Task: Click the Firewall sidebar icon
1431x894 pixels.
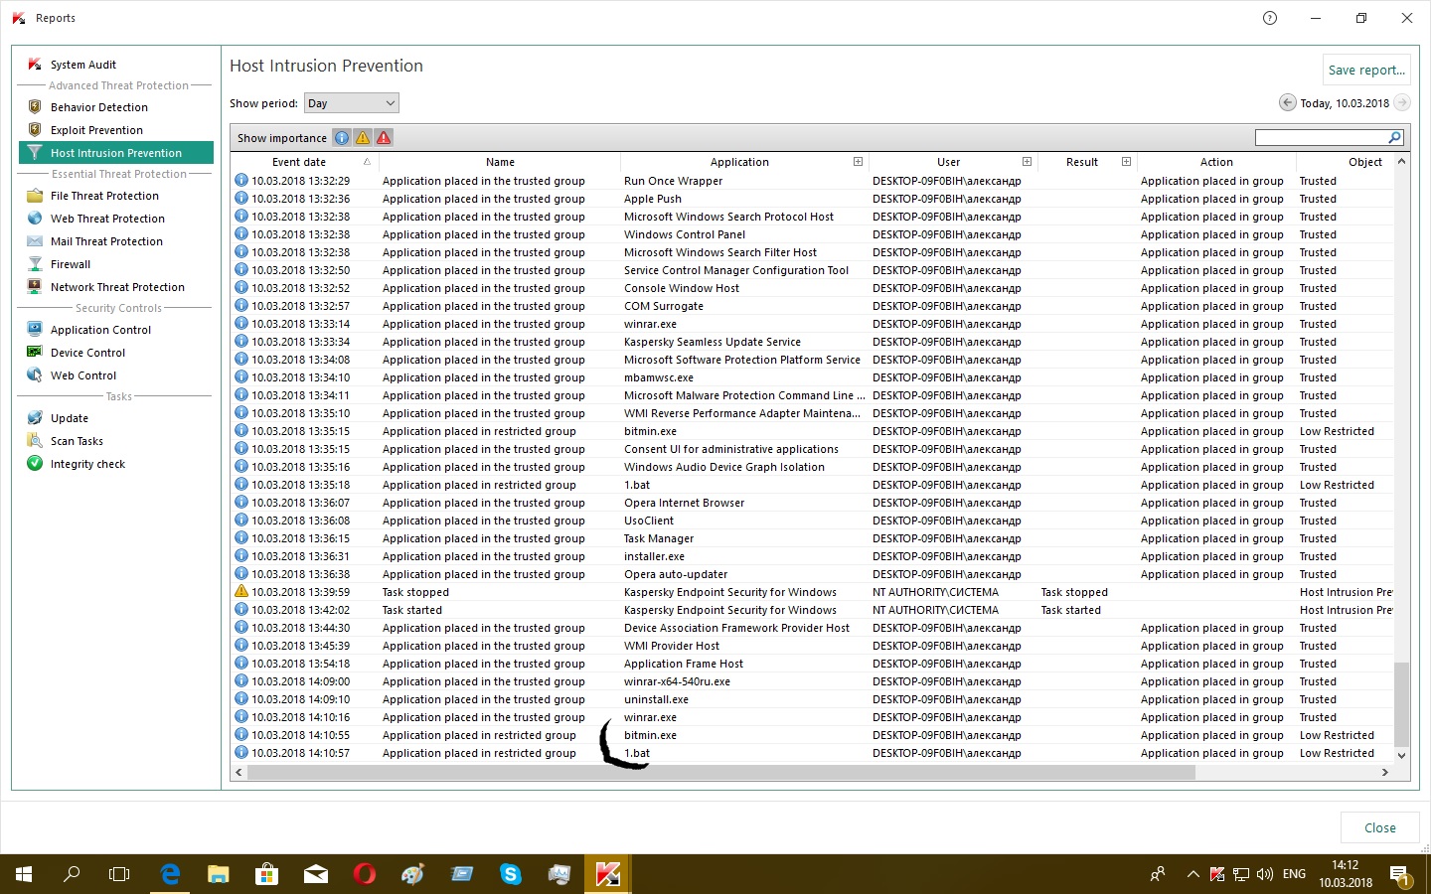Action: click(35, 264)
